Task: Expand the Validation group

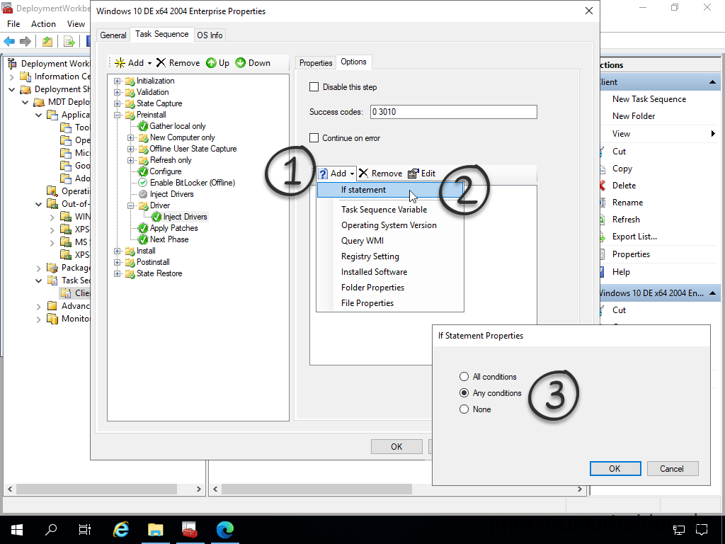Action: pos(117,92)
